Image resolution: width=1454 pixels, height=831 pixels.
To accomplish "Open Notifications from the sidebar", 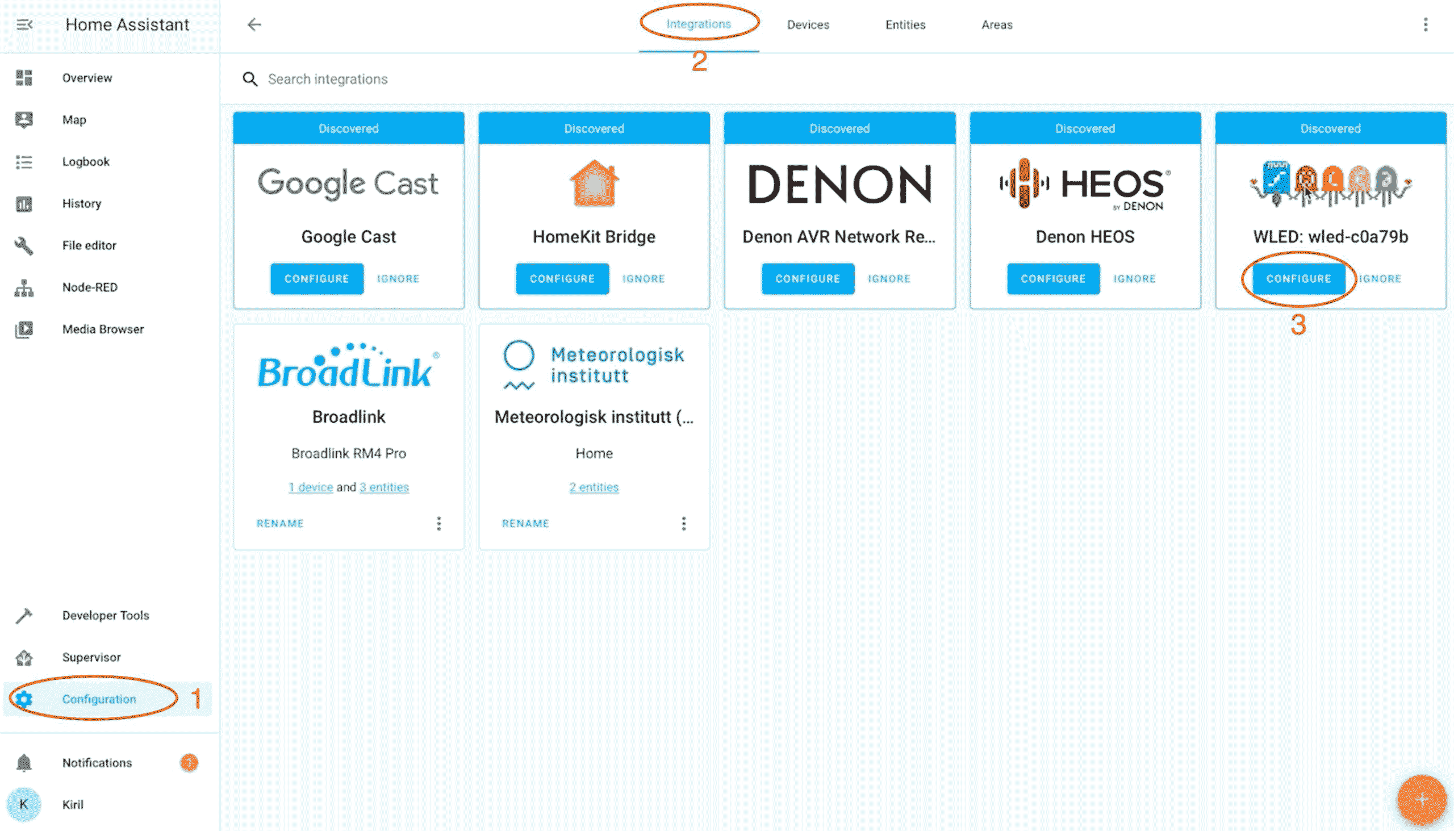I will click(x=97, y=762).
